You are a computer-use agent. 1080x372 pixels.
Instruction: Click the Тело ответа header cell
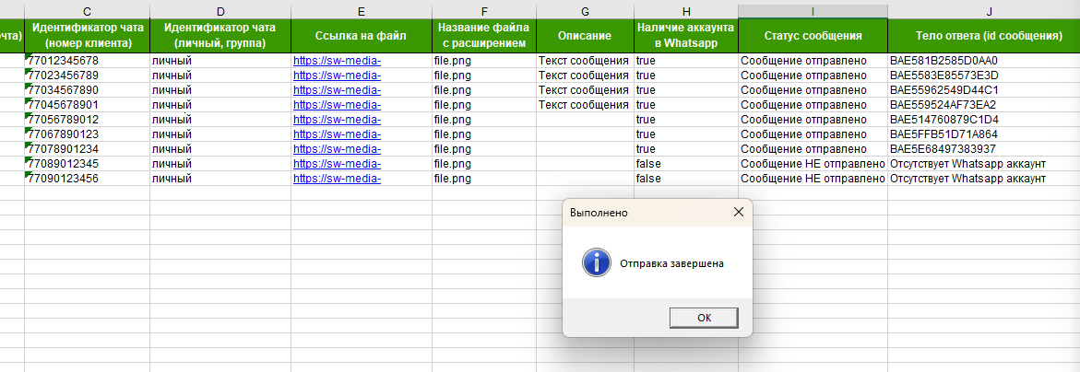983,36
